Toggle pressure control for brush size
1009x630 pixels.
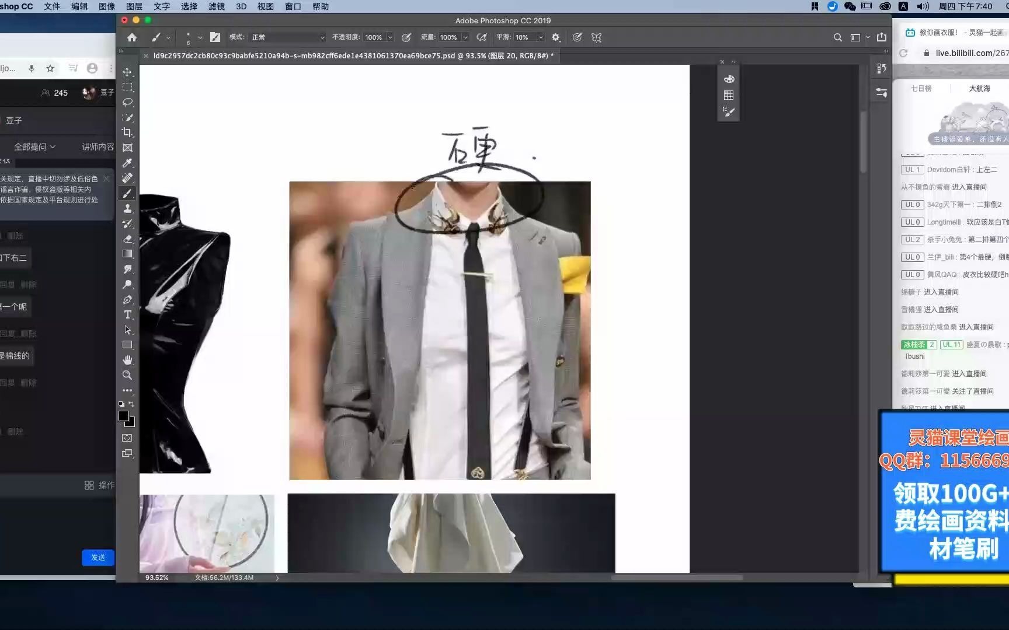point(577,37)
